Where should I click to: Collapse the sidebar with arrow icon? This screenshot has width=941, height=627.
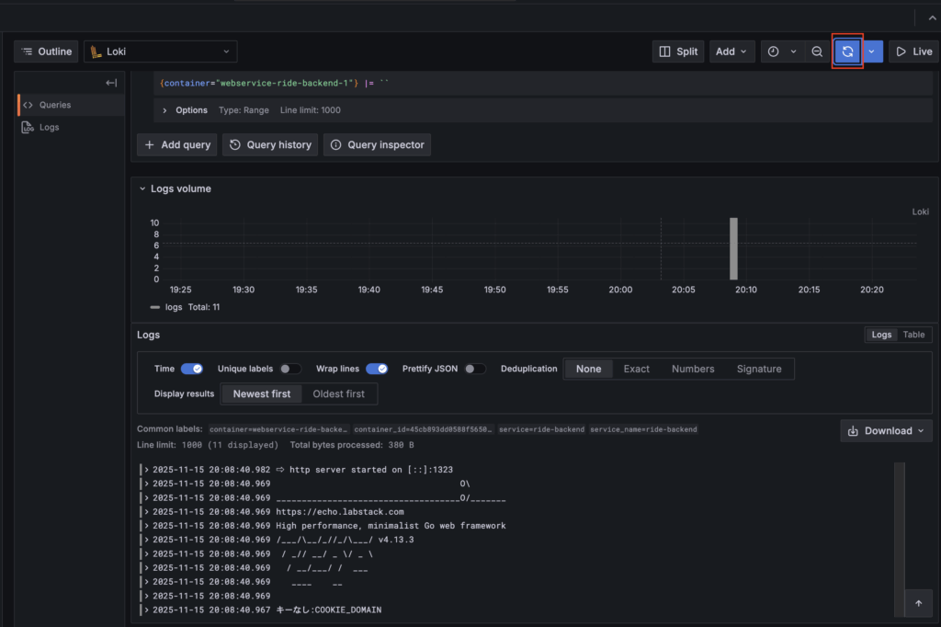pyautogui.click(x=111, y=83)
